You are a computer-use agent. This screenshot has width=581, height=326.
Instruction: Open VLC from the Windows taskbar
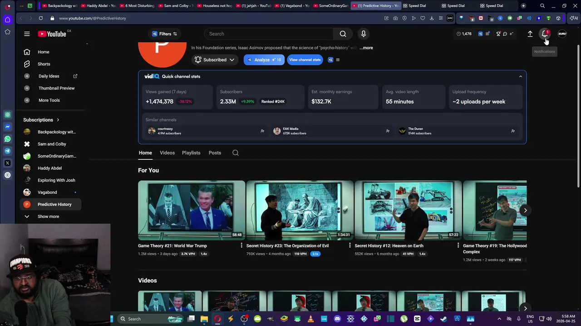(310, 319)
